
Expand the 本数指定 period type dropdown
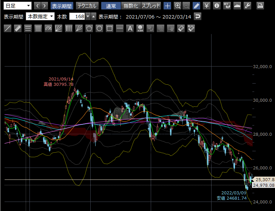(40, 17)
